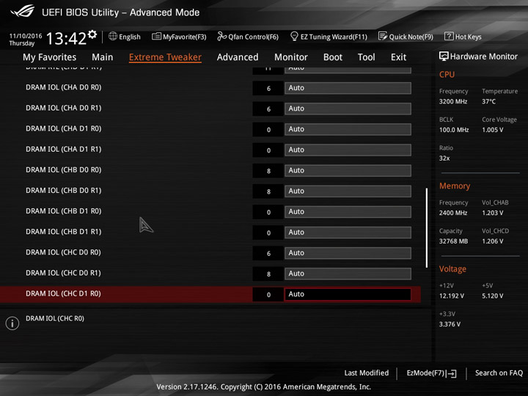Viewport: 528px width, 396px height.
Task: Click the CPU frequency 3200 MHz value
Action: pyautogui.click(x=453, y=101)
